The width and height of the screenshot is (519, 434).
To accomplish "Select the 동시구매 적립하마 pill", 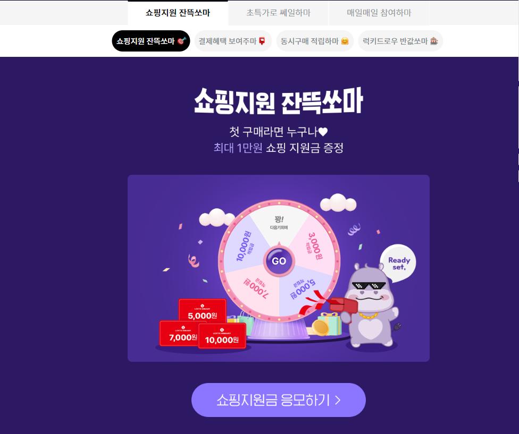I will 315,41.
